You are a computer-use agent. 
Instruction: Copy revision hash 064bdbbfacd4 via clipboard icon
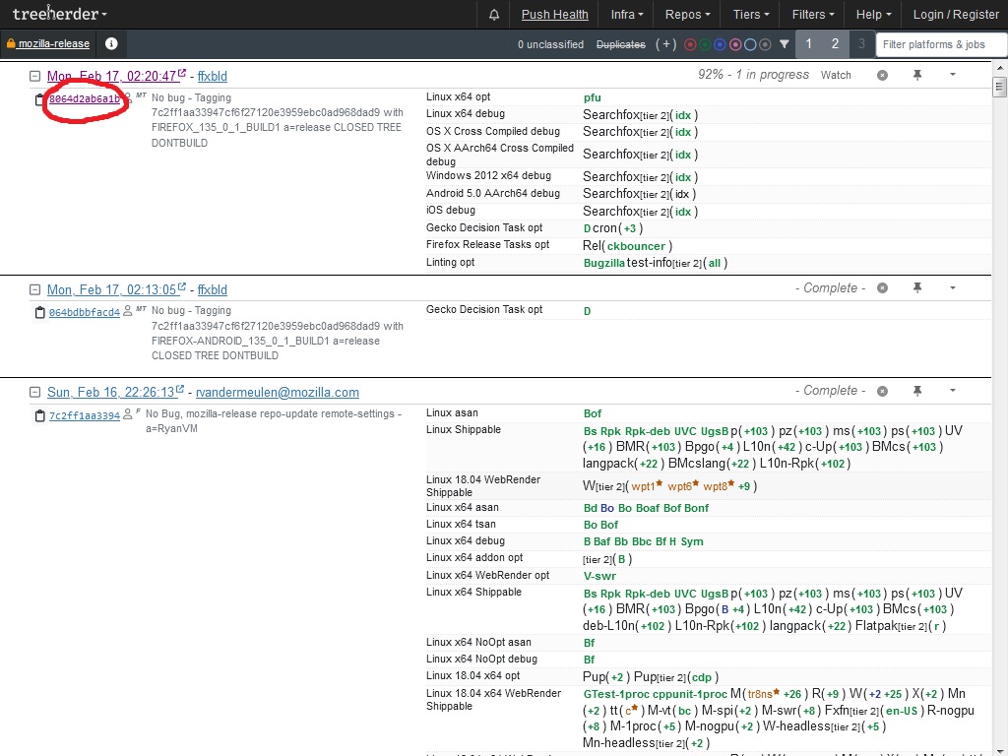(x=39, y=313)
